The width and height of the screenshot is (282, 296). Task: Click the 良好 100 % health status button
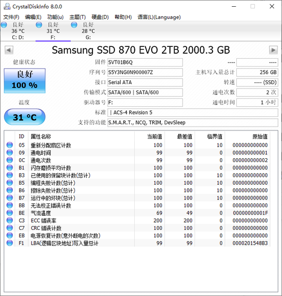25,81
